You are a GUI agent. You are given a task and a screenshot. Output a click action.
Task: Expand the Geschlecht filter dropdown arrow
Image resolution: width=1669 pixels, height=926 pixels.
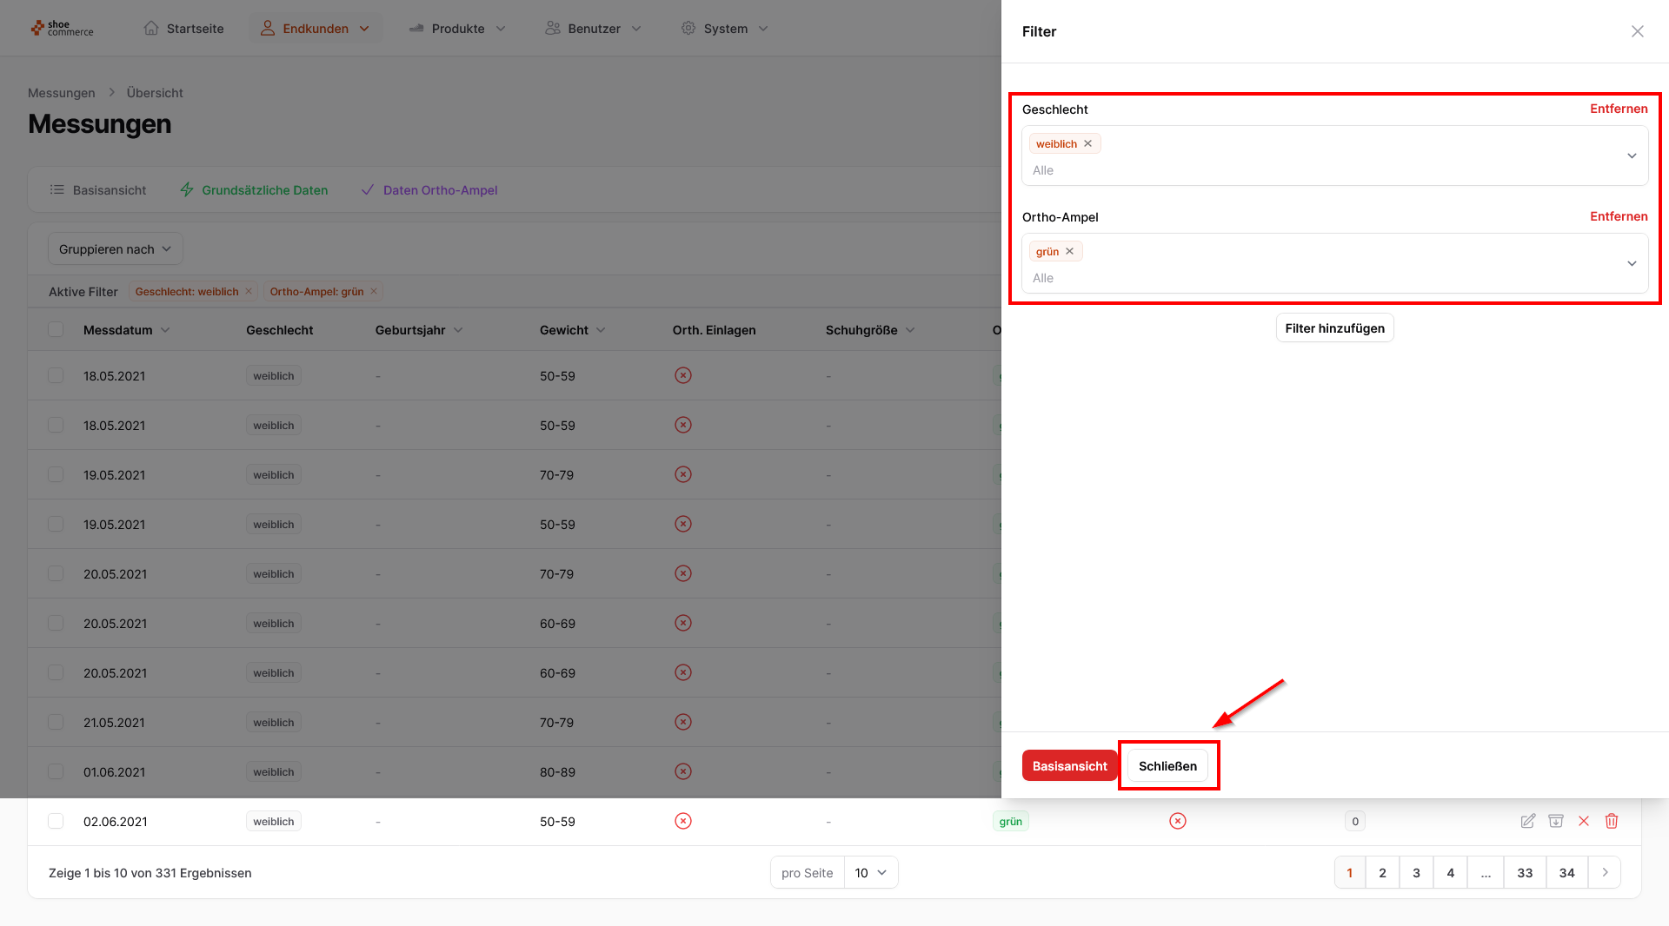tap(1632, 156)
